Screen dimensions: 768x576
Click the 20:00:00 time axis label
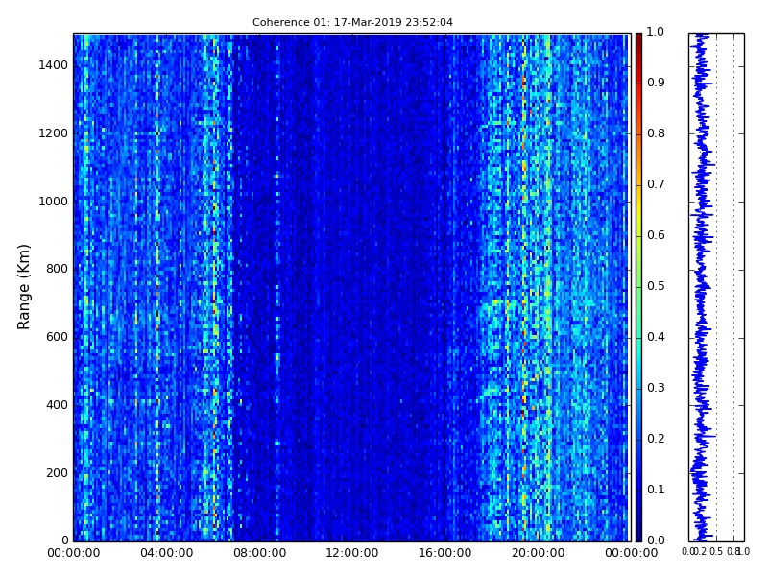(539, 553)
